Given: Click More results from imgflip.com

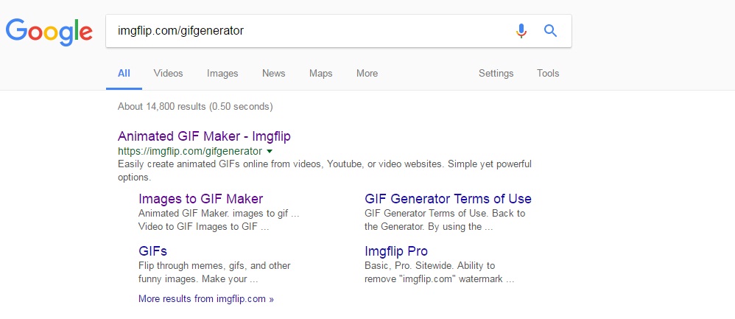Looking at the screenshot, I should (205, 299).
